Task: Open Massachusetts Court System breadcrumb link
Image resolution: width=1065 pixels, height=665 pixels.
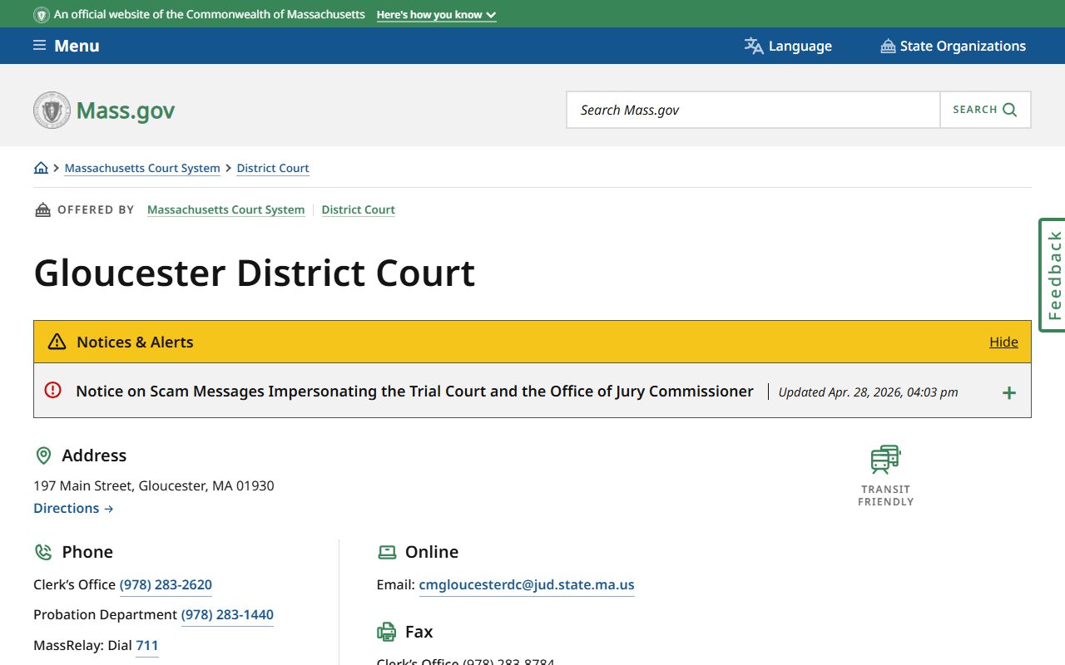Action: click(x=142, y=168)
